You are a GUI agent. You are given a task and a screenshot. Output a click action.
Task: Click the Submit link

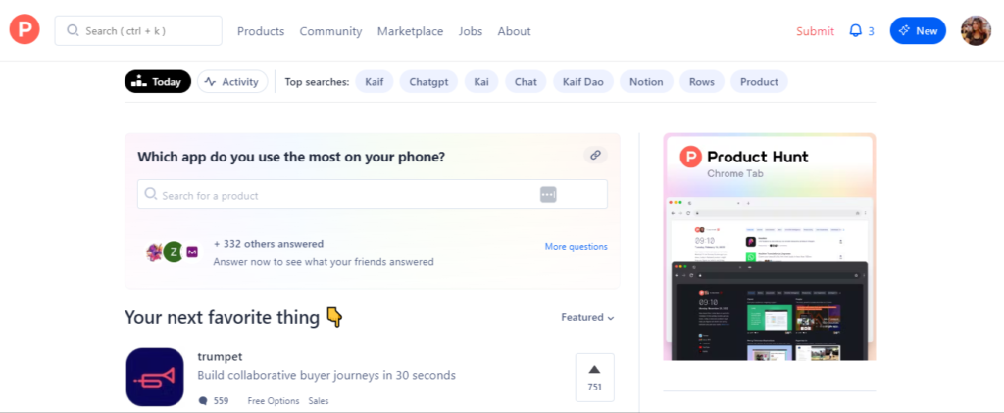[x=815, y=31]
